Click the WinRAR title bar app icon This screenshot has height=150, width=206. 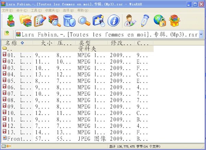click(3, 4)
